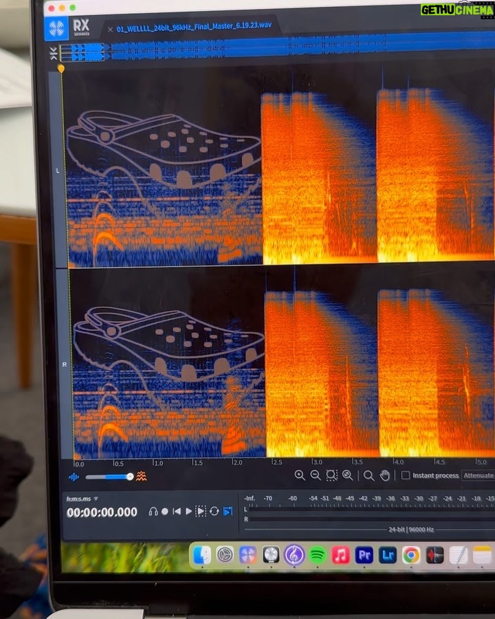Adjust the waveform/spectrogram opacity slider
Screen dimensions: 495x619
coord(110,477)
